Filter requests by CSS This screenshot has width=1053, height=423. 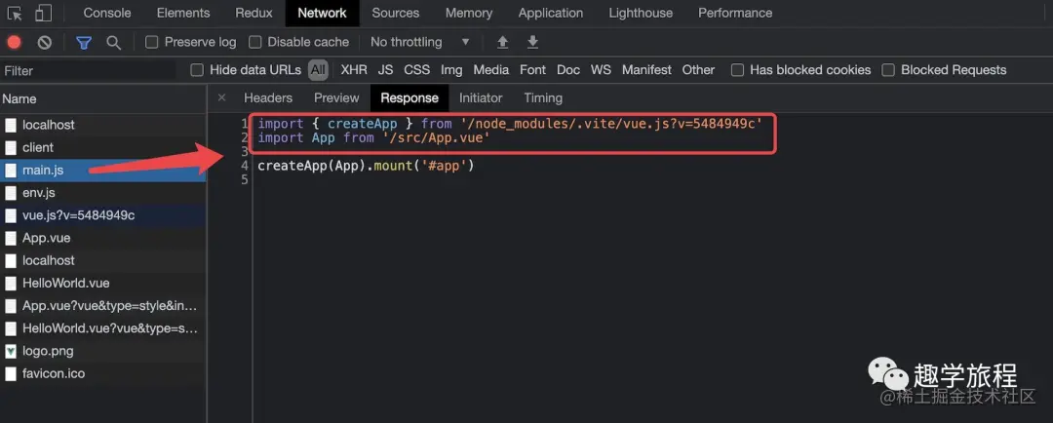[x=417, y=70]
